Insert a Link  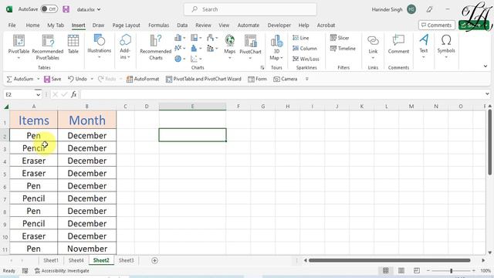[373, 47]
